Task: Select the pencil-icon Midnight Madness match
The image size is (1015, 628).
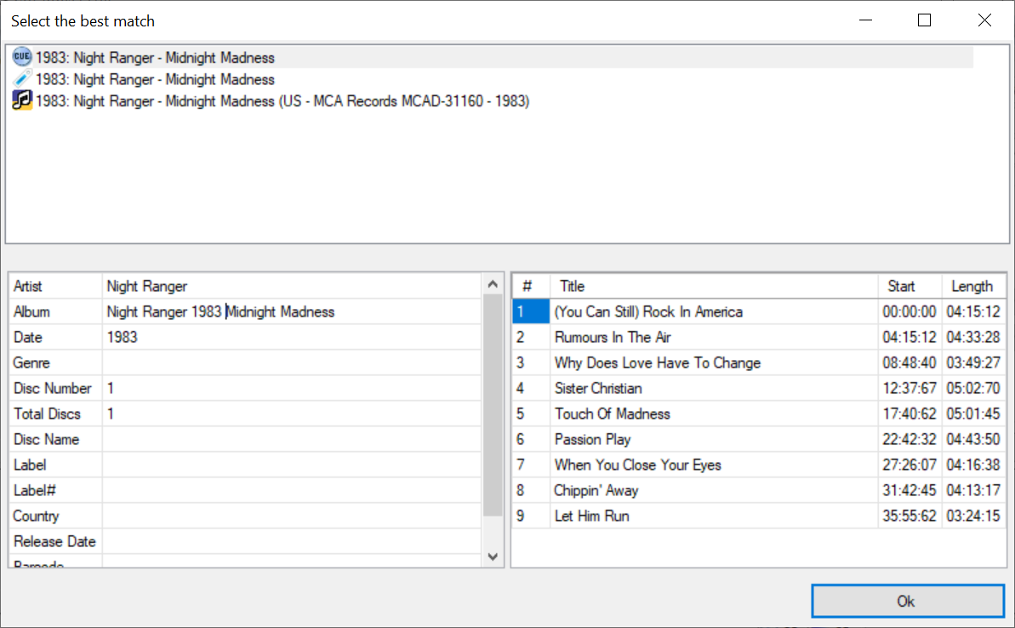Action: 21,79
